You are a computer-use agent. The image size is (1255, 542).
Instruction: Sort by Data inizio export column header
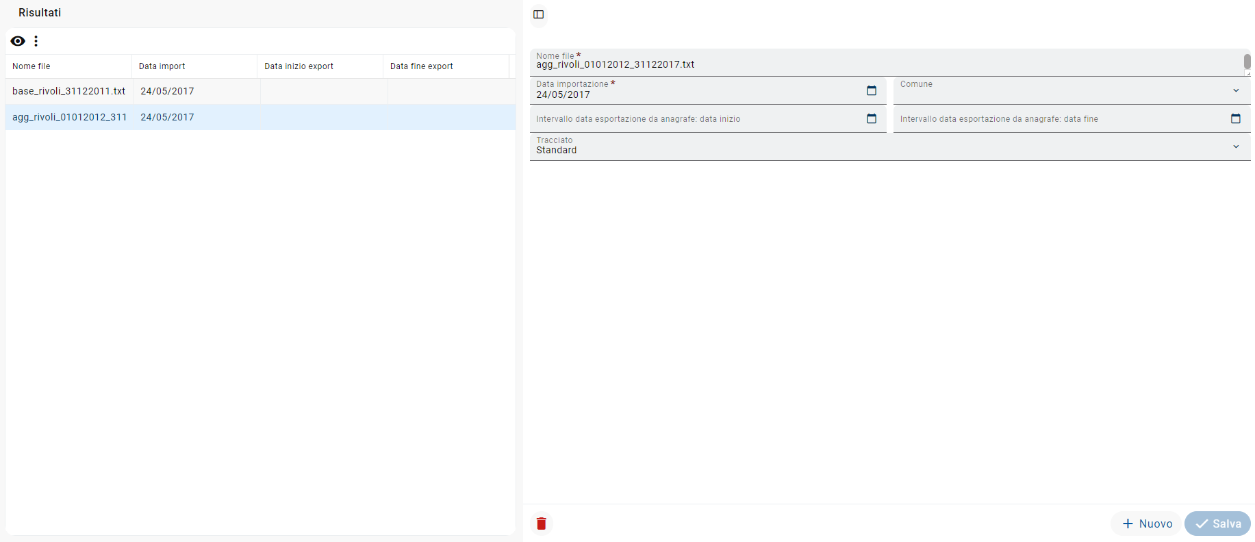(x=320, y=66)
